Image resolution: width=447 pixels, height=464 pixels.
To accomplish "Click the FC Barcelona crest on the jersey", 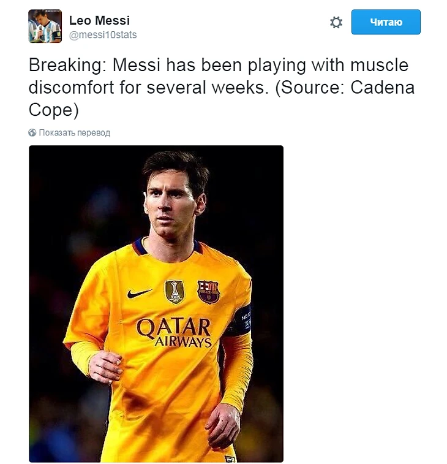I will coord(208,292).
